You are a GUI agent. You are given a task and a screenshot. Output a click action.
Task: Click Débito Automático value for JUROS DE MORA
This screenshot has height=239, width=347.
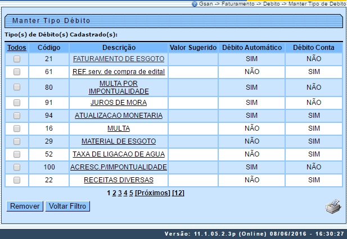pos(251,103)
